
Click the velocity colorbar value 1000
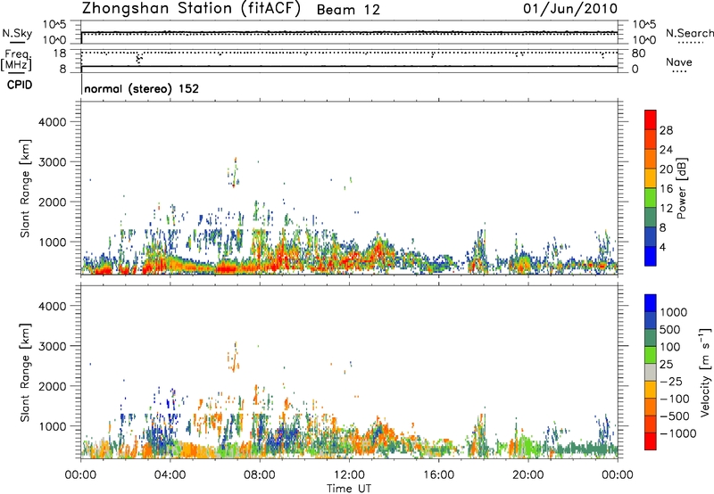pos(674,312)
